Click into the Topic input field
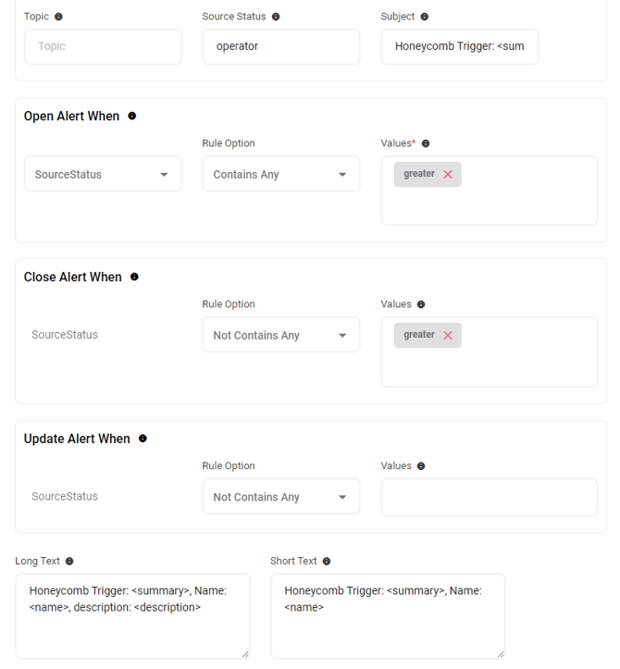 pyautogui.click(x=103, y=46)
